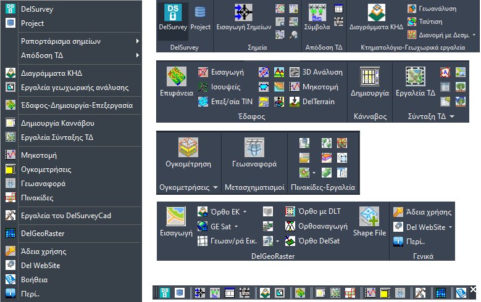
Task: Click hammer tools icon in bottom toolbar
Action: click(420, 293)
